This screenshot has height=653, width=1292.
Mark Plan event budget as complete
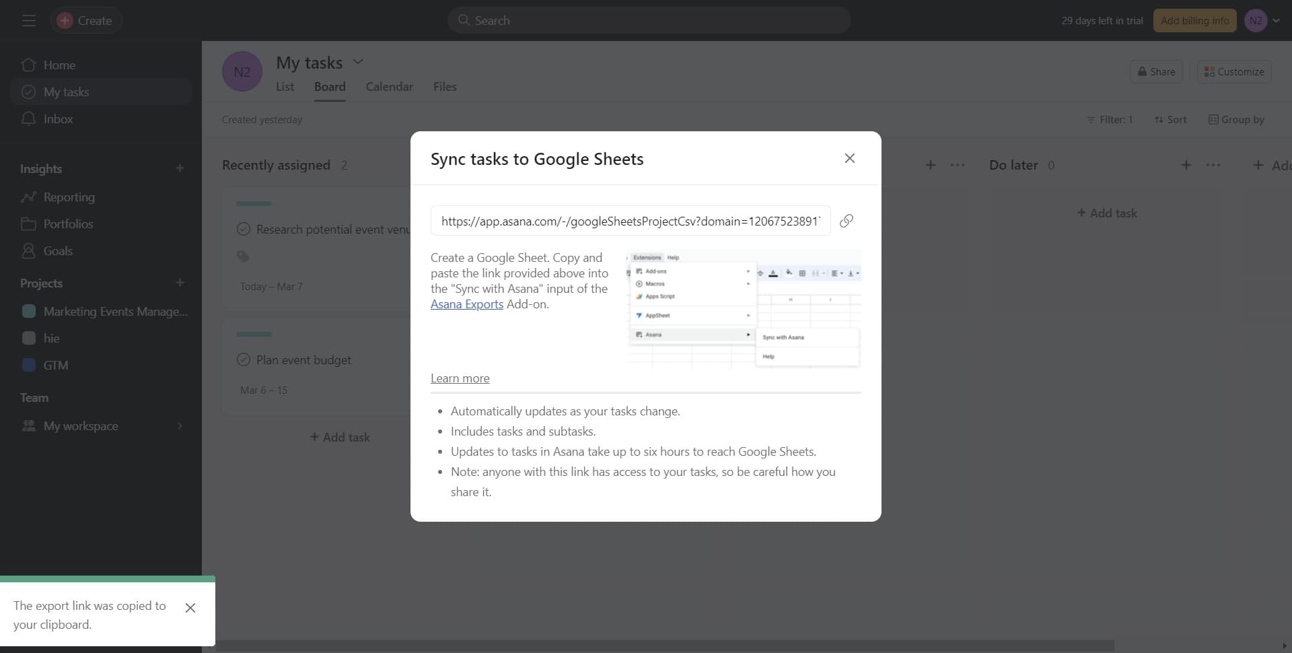(244, 359)
